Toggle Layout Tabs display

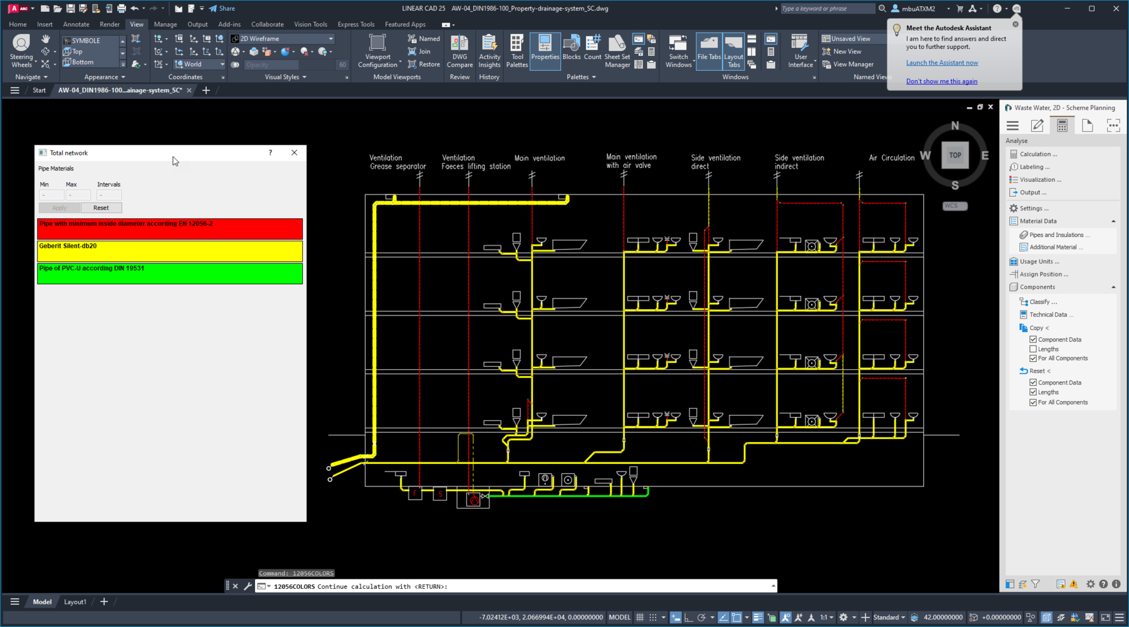(x=733, y=51)
